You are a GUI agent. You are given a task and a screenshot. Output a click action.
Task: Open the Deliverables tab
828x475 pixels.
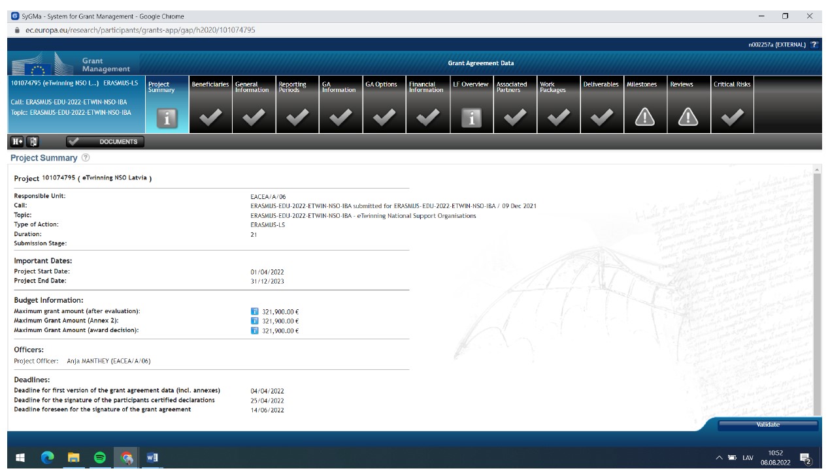601,104
